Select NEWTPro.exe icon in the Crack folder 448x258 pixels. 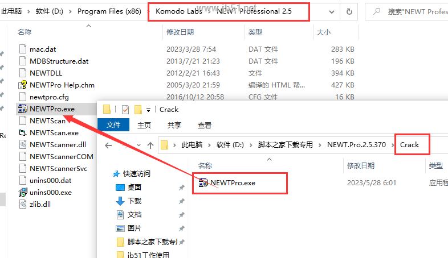click(203, 182)
